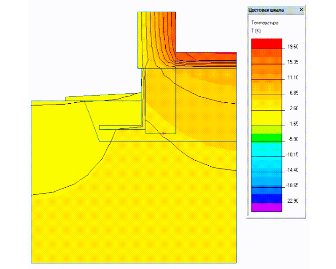Click the 19.60 scale value label
This screenshot has height=269, width=336.
point(293,47)
